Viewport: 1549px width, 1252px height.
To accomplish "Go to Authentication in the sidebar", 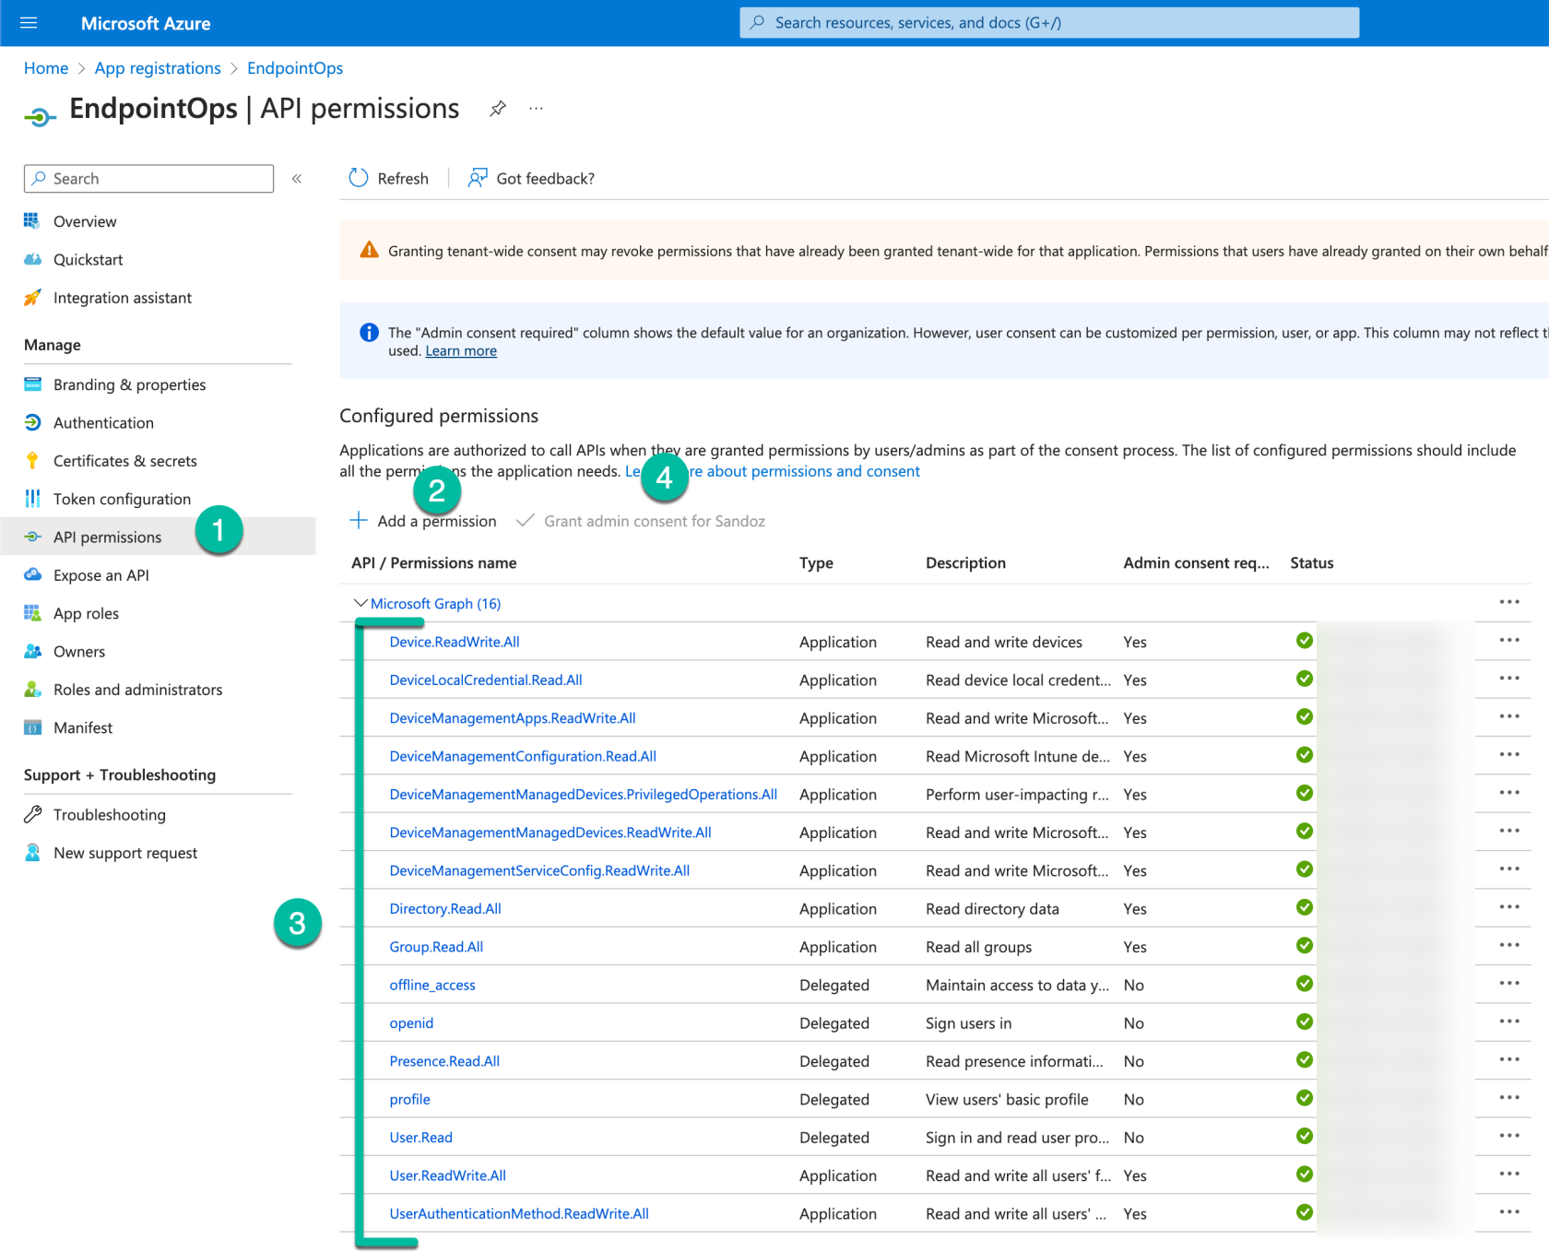I will pos(103,423).
